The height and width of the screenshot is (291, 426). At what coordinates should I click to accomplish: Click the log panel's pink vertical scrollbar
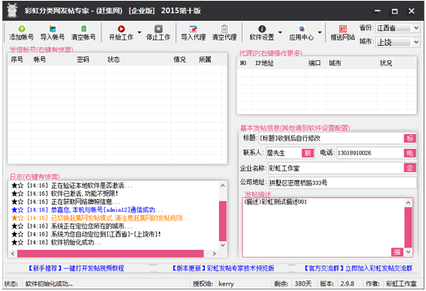point(223,221)
